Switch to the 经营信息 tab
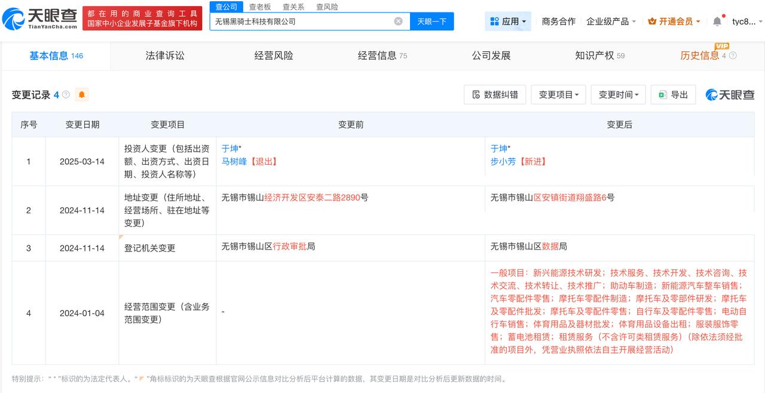This screenshot has width=765, height=393. [x=382, y=56]
